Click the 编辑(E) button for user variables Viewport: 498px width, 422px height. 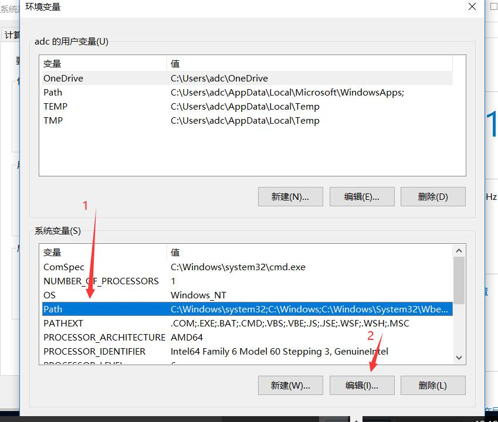coord(362,196)
